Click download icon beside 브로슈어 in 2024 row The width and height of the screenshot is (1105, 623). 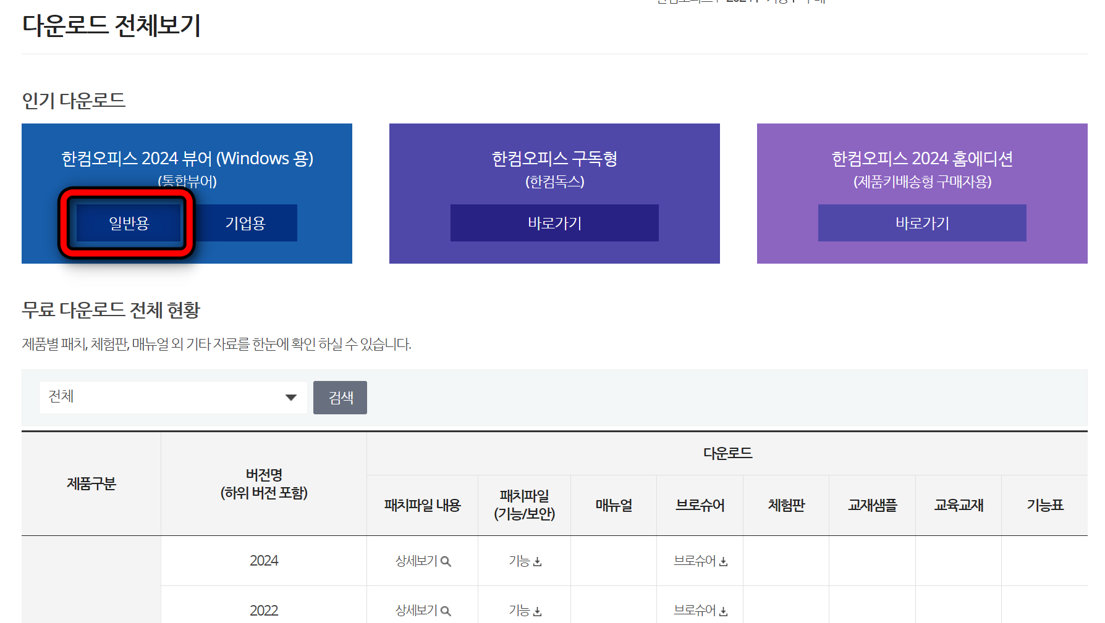[723, 562]
